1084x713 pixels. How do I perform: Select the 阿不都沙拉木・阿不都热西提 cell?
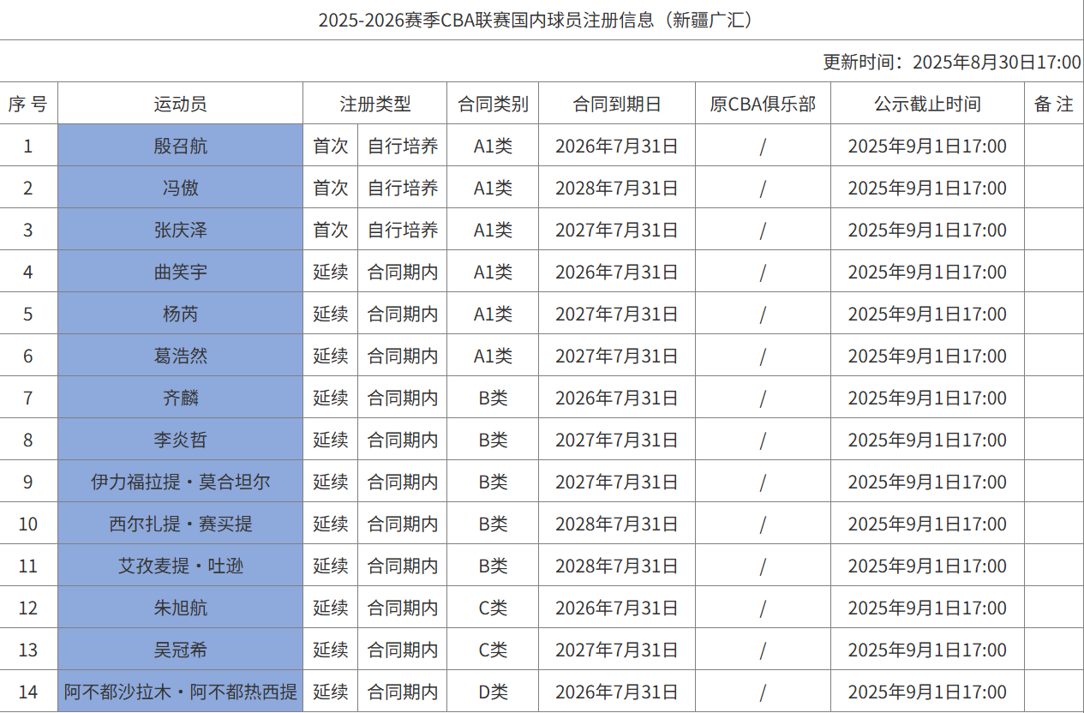(180, 692)
